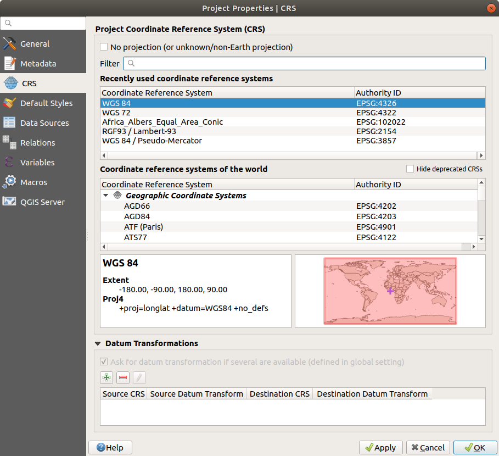Choose AGD84 in the world CRS tree
The height and width of the screenshot is (456, 499).
click(137, 216)
